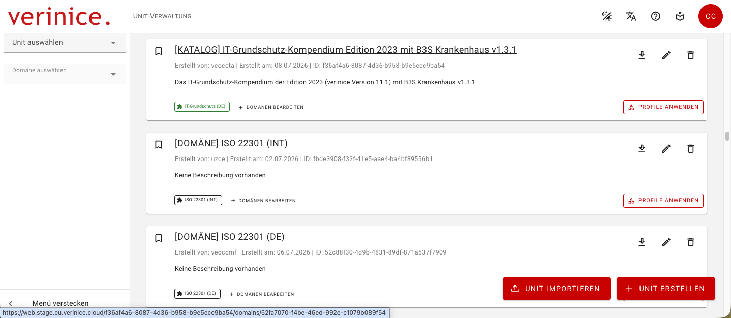This screenshot has width=731, height=318.
Task: Click 'Keine Beschreibung vorhanden' under ISO 22301 (INT)
Action: (220, 175)
